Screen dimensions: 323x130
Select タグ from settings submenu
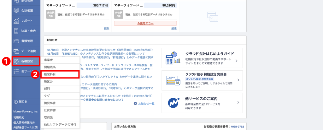[x=60, y=96]
